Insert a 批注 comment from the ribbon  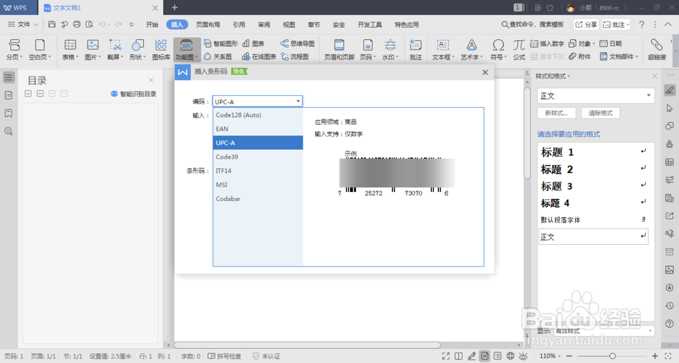click(416, 50)
